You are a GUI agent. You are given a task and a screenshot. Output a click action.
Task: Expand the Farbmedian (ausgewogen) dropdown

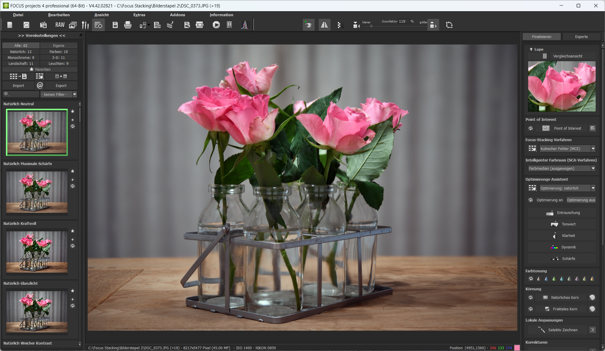tap(593, 168)
